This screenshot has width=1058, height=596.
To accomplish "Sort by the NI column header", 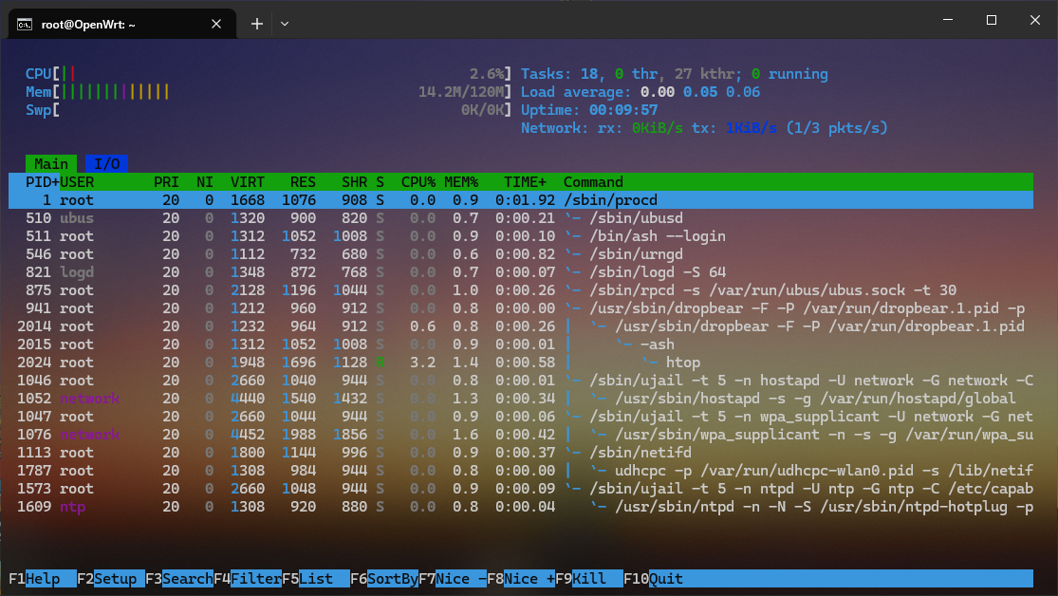I will pyautogui.click(x=204, y=182).
